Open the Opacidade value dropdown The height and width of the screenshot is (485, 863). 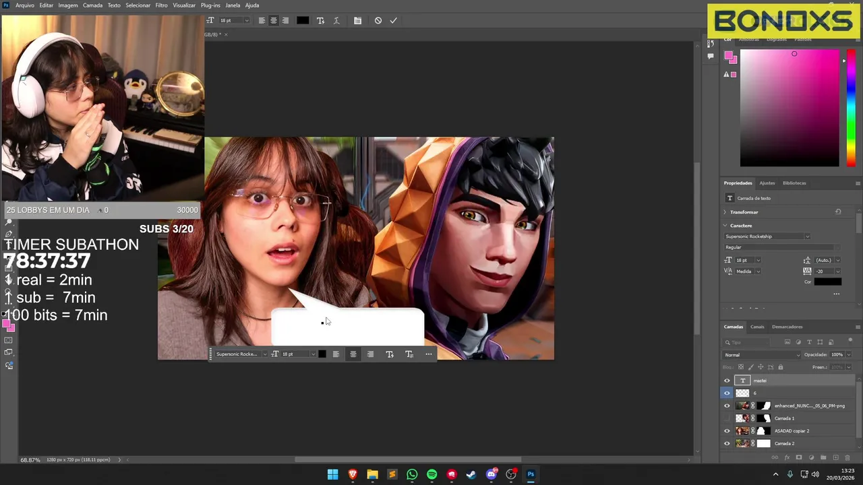point(848,355)
